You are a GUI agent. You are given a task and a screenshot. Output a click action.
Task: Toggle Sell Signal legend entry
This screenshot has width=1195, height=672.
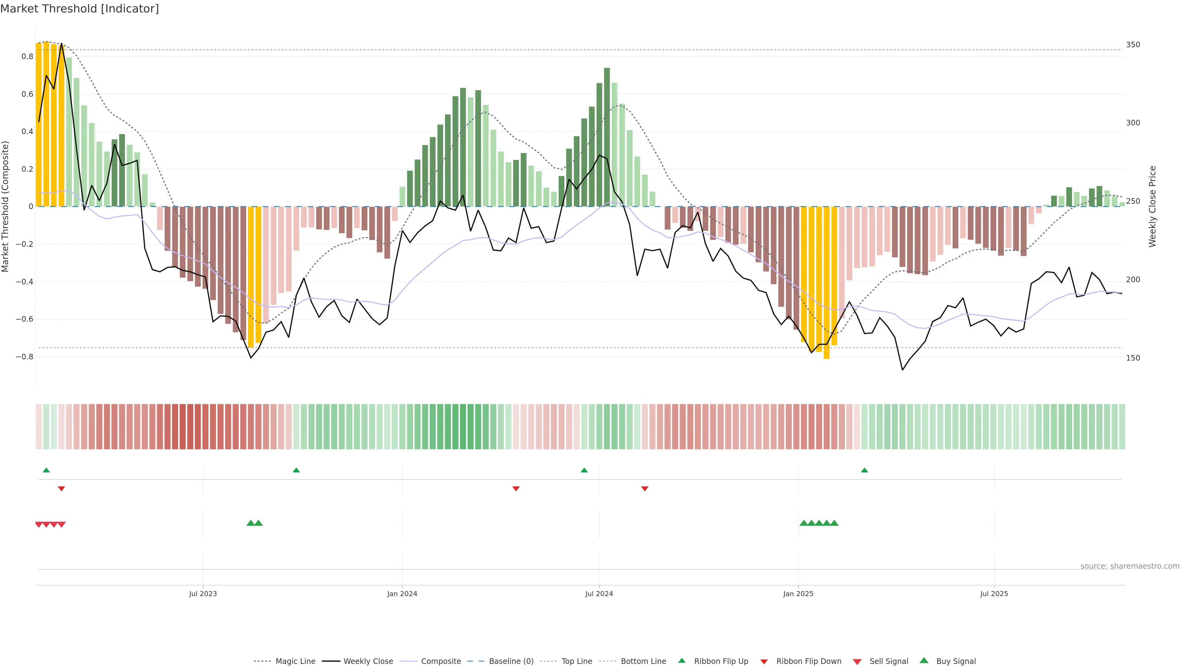888,661
